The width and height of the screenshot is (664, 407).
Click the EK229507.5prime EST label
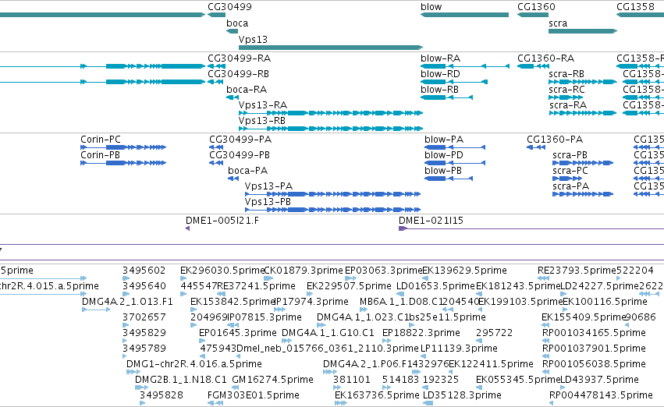pyautogui.click(x=349, y=286)
